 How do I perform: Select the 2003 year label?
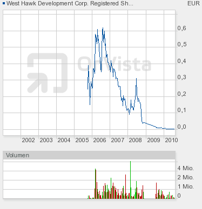(x=46, y=140)
